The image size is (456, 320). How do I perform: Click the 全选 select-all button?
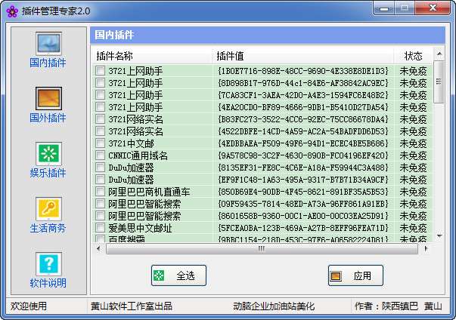point(178,275)
